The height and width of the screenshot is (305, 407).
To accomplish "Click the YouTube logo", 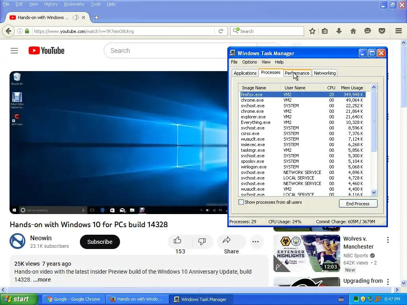I will pyautogui.click(x=47, y=50).
